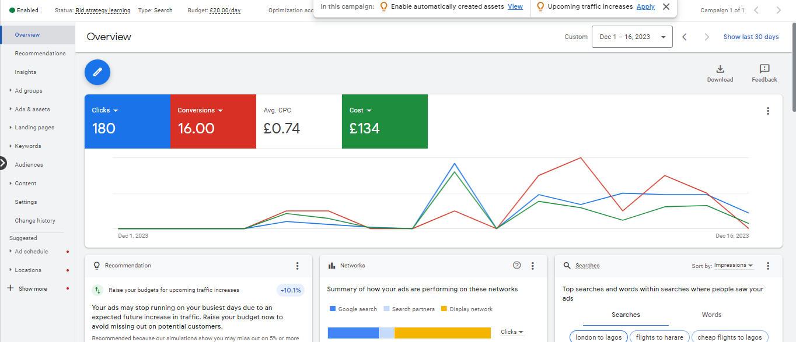This screenshot has height=342, width=796.
Task: Open the date range picker
Action: (631, 37)
